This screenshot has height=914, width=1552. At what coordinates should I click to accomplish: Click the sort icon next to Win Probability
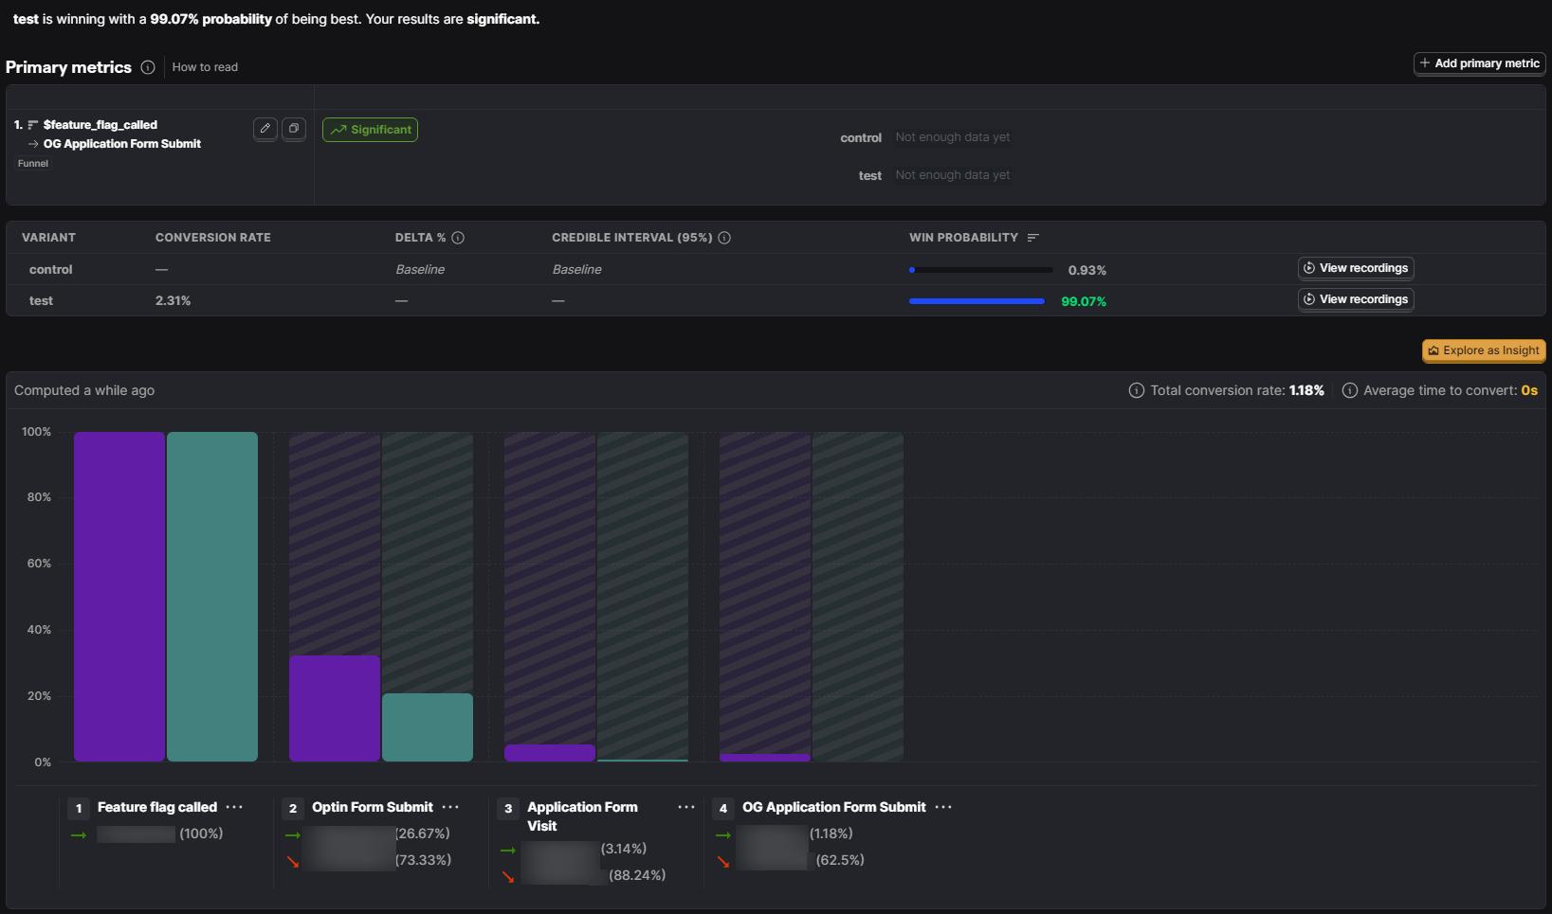click(x=1033, y=238)
